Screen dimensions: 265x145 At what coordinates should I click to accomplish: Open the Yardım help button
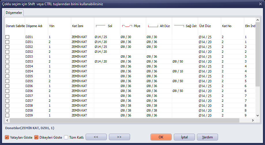coord(207,137)
